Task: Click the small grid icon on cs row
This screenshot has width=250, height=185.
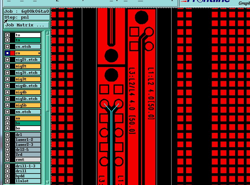Action: 39,53
